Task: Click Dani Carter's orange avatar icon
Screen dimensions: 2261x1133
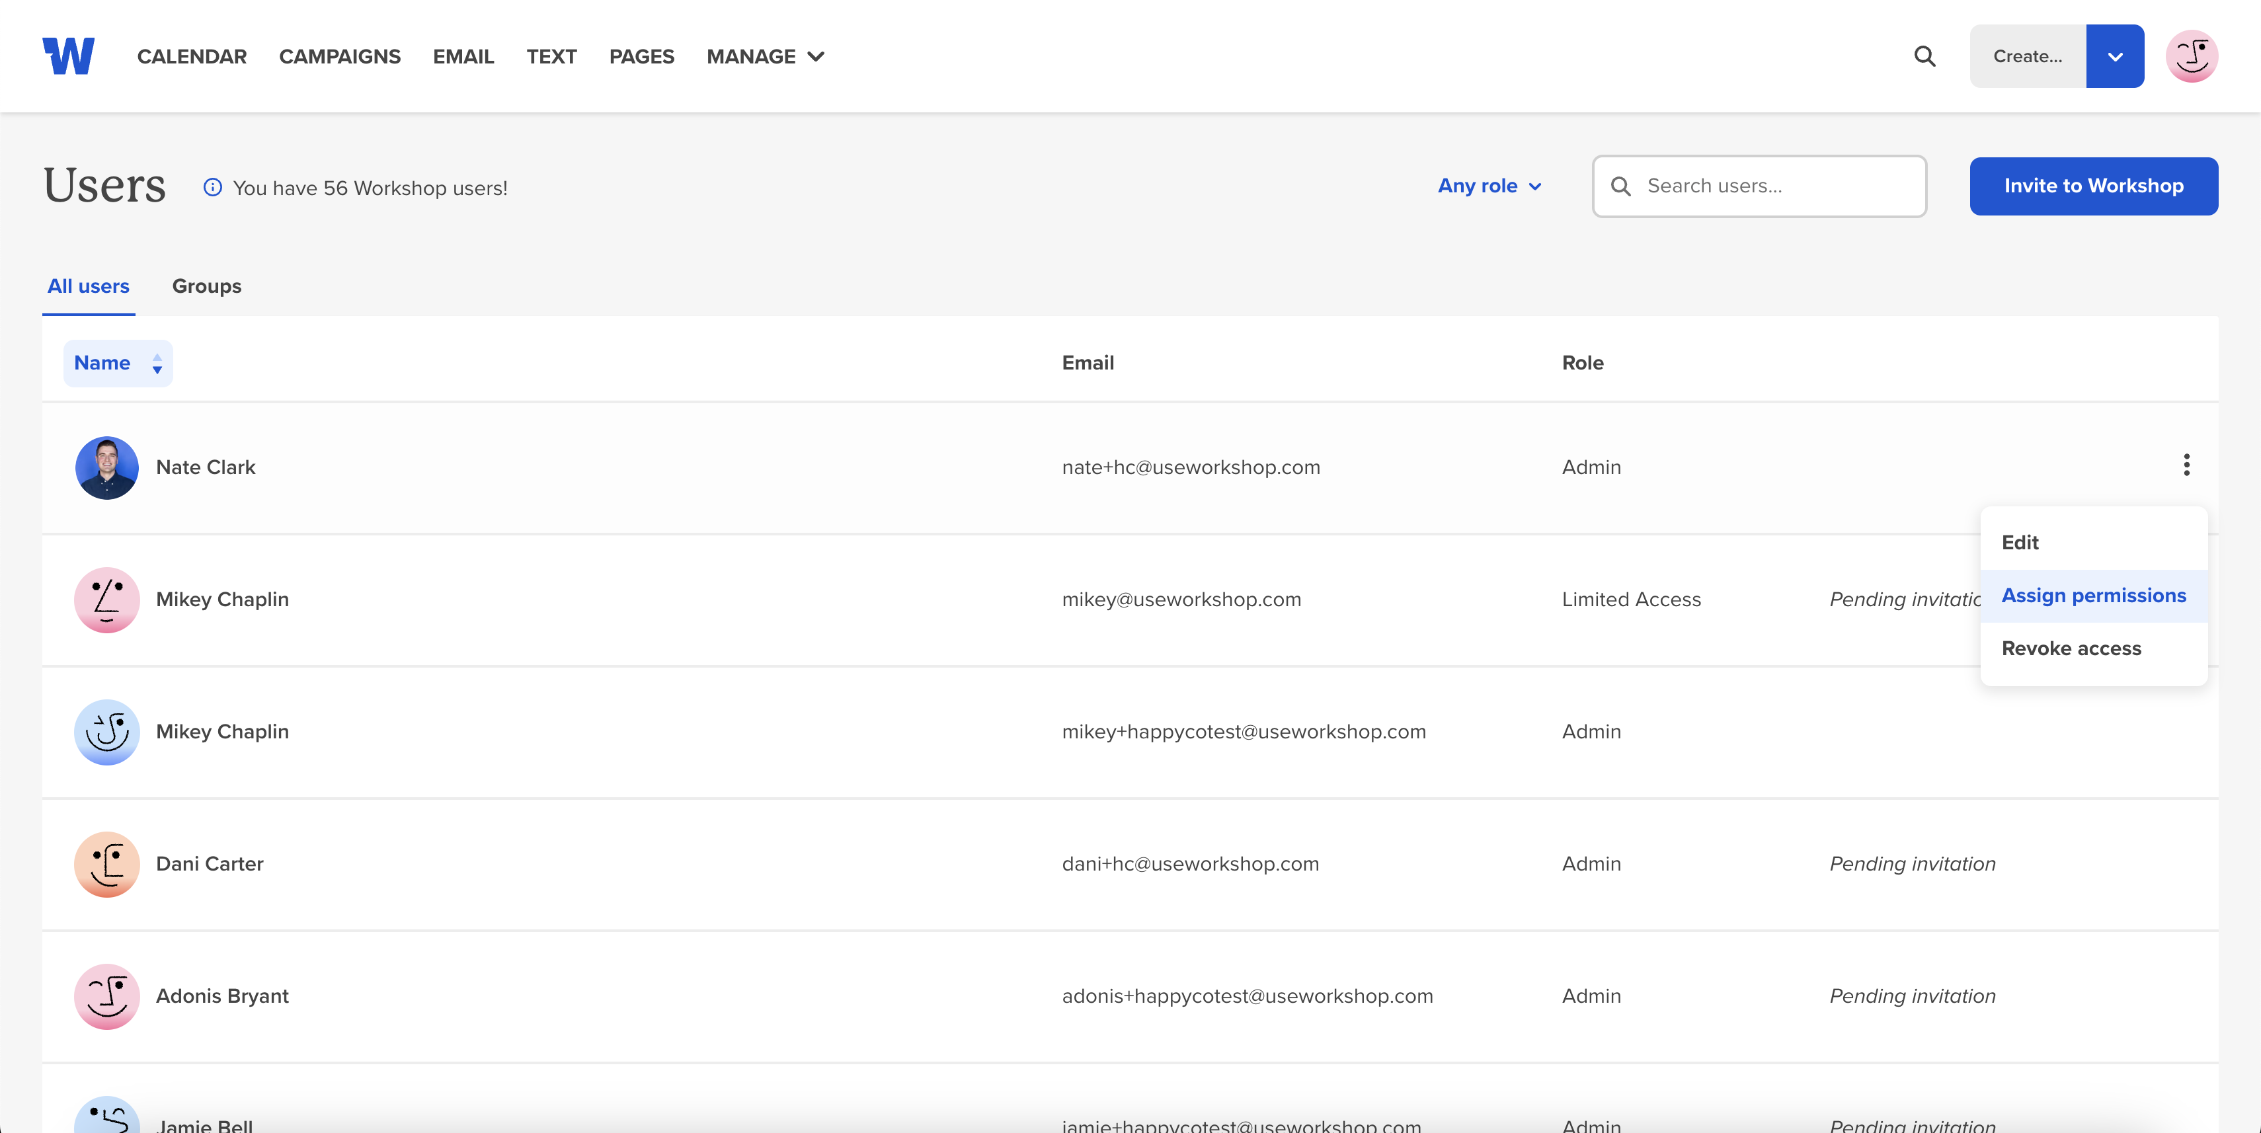Action: coord(106,865)
